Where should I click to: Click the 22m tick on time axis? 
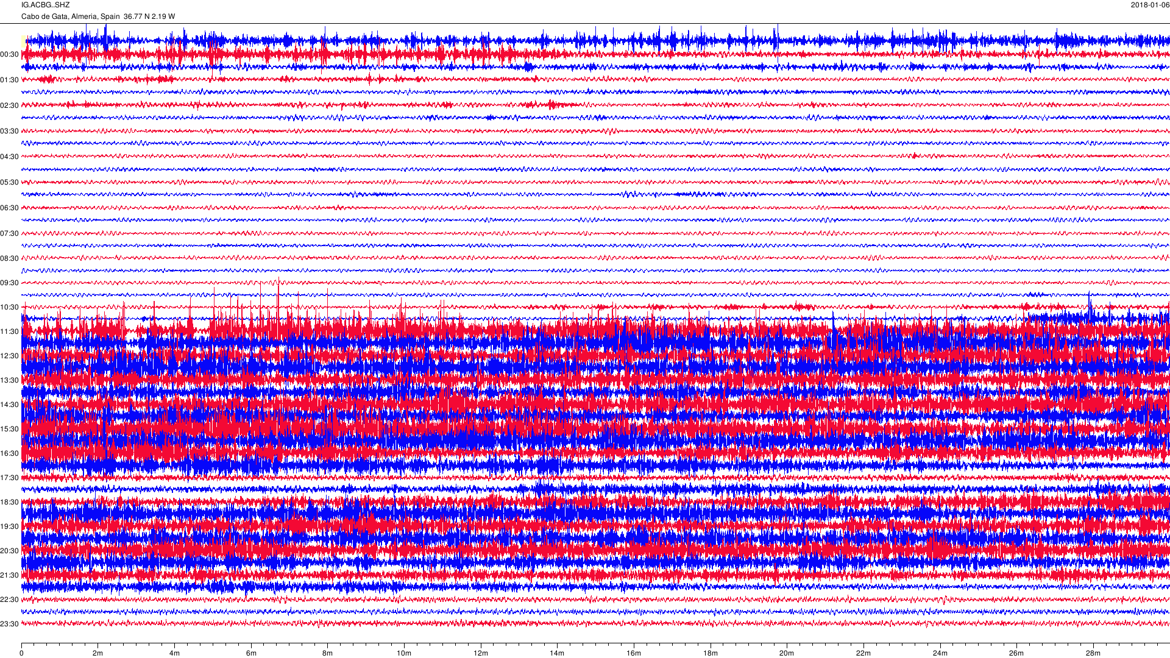[863, 653]
